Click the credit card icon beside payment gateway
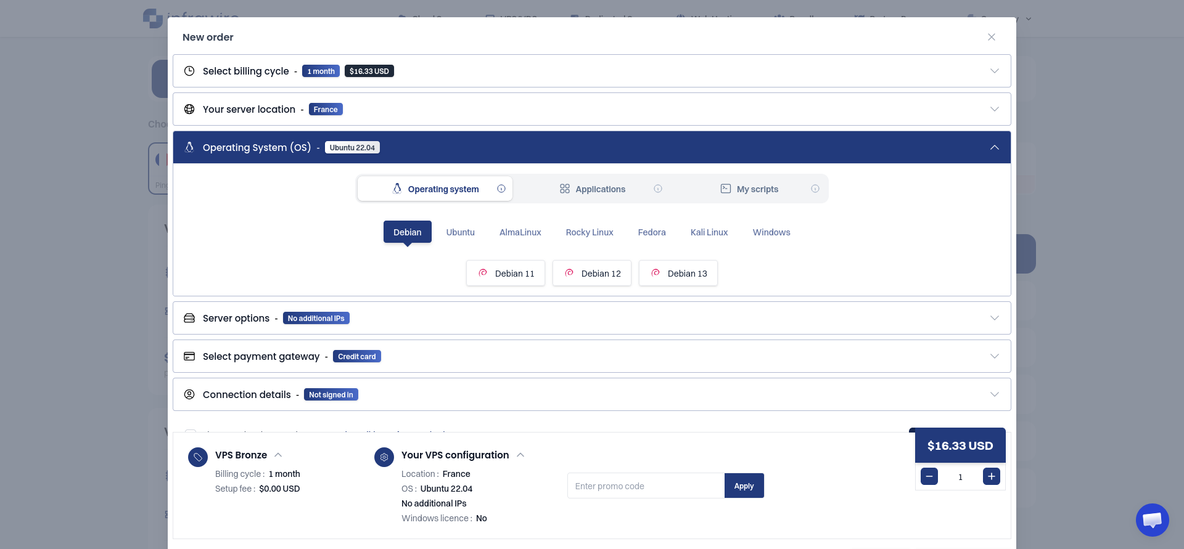This screenshot has height=549, width=1184. tap(189, 356)
